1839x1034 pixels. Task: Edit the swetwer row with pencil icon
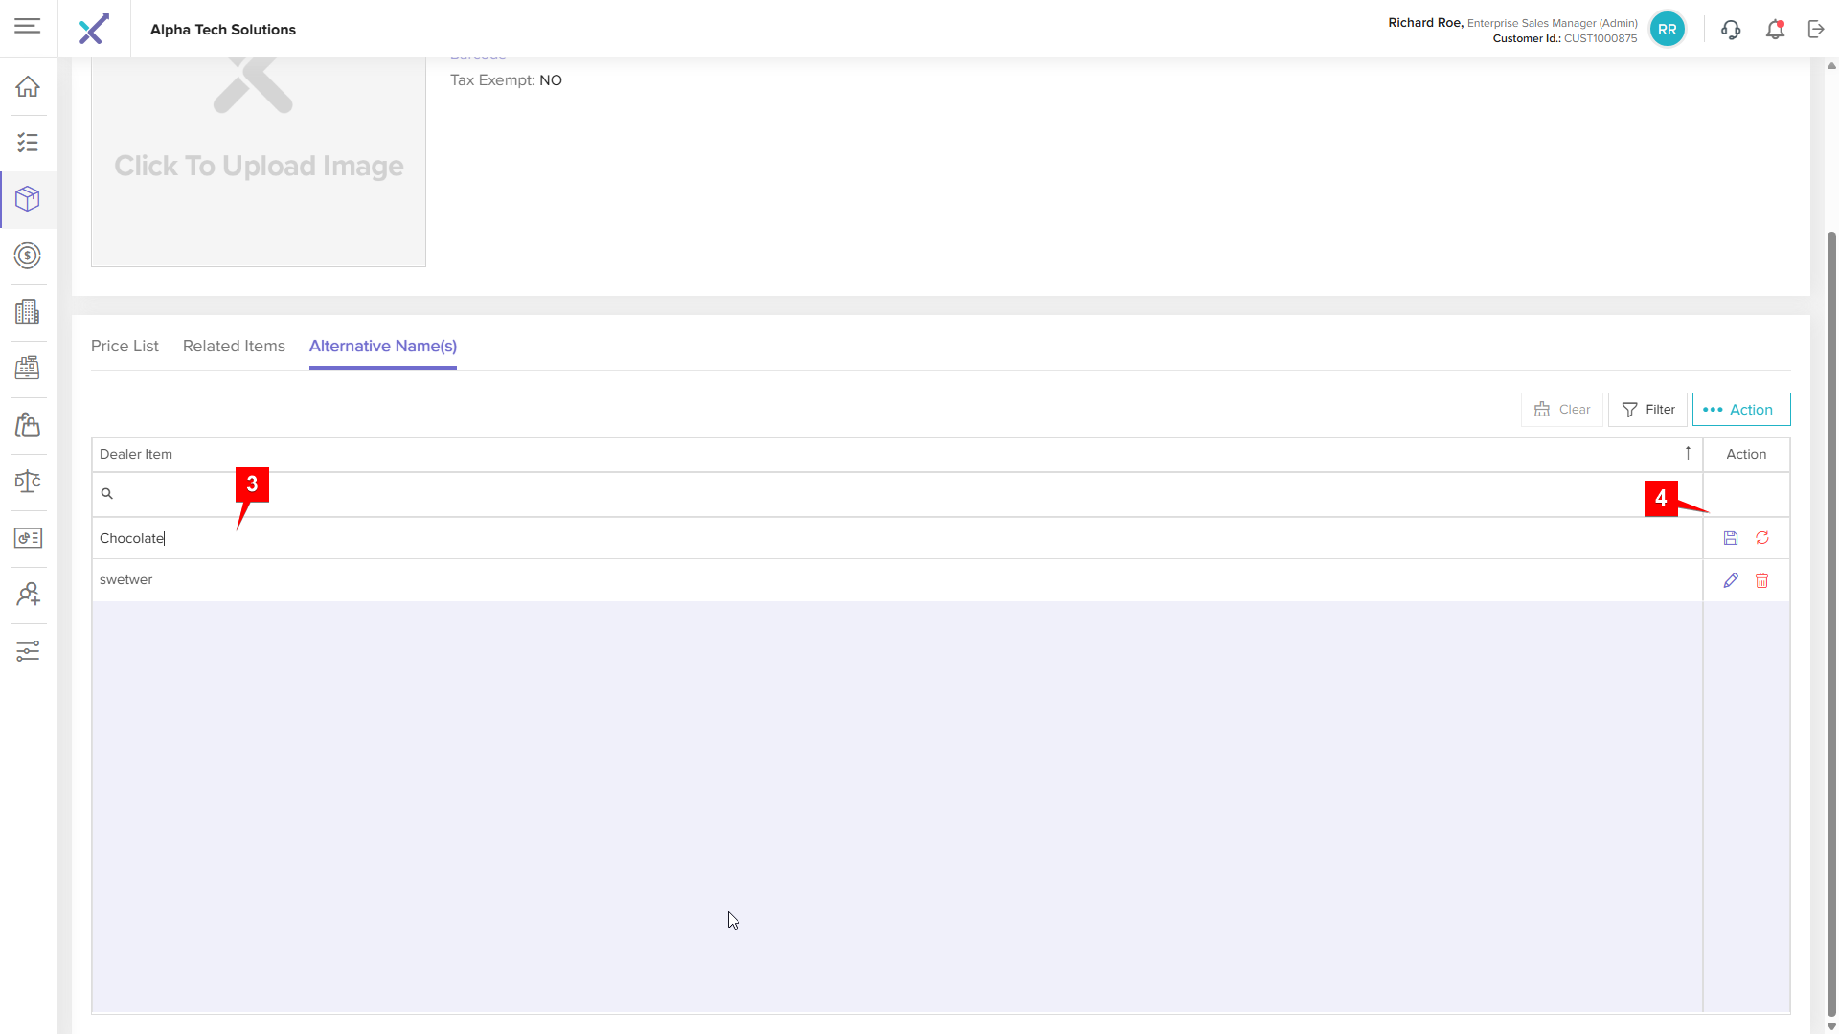coord(1731,580)
